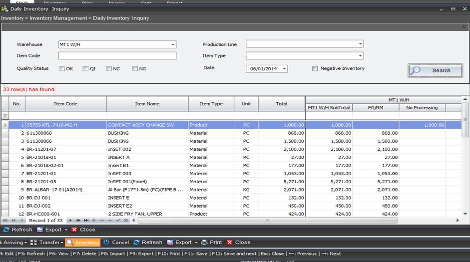Click the filter icon in grid filter row

[5, 116]
